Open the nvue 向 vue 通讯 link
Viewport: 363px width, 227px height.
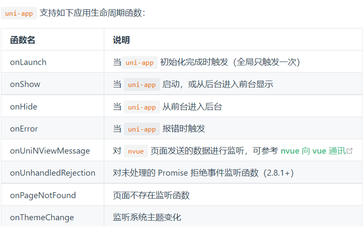[x=313, y=151]
